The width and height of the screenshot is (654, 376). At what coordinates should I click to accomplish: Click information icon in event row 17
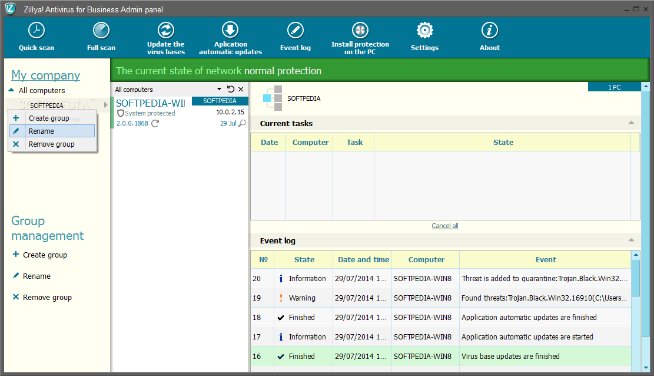point(281,337)
